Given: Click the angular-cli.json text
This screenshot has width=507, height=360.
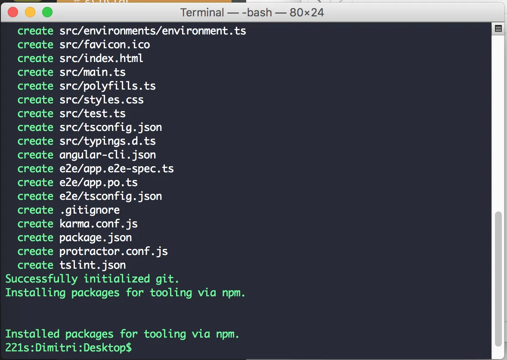Looking at the screenshot, I should coord(108,155).
